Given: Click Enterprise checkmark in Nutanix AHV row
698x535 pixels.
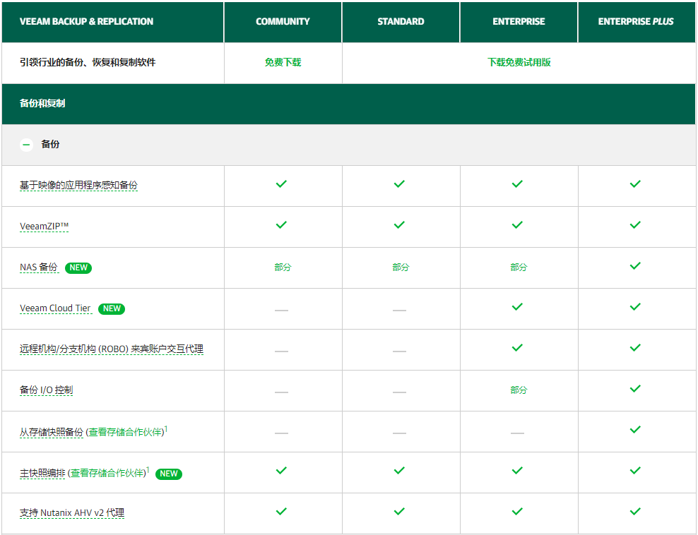Looking at the screenshot, I should pos(517,511).
